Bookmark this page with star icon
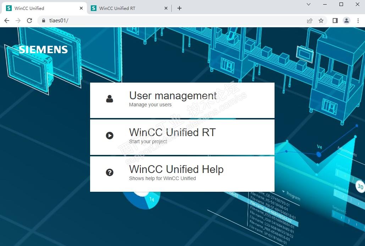 321,21
